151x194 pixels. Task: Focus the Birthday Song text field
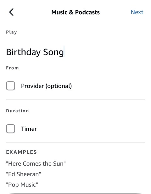click(75, 52)
